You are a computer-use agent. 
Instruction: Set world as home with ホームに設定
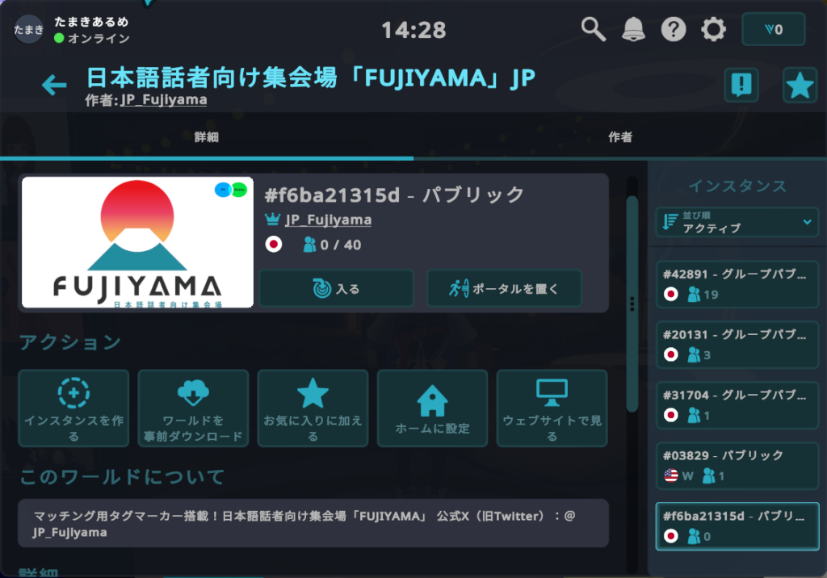432,408
